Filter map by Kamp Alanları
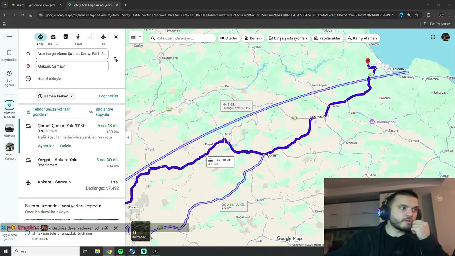The height and width of the screenshot is (256, 455). [x=362, y=38]
